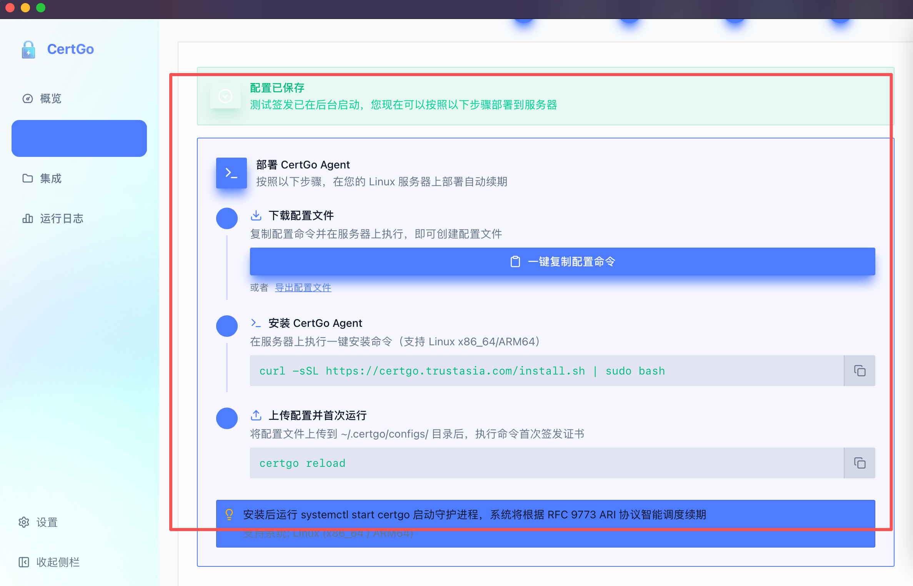Click the ~/.certgo/configs/ upload instruction text
The image size is (913, 586).
point(417,434)
